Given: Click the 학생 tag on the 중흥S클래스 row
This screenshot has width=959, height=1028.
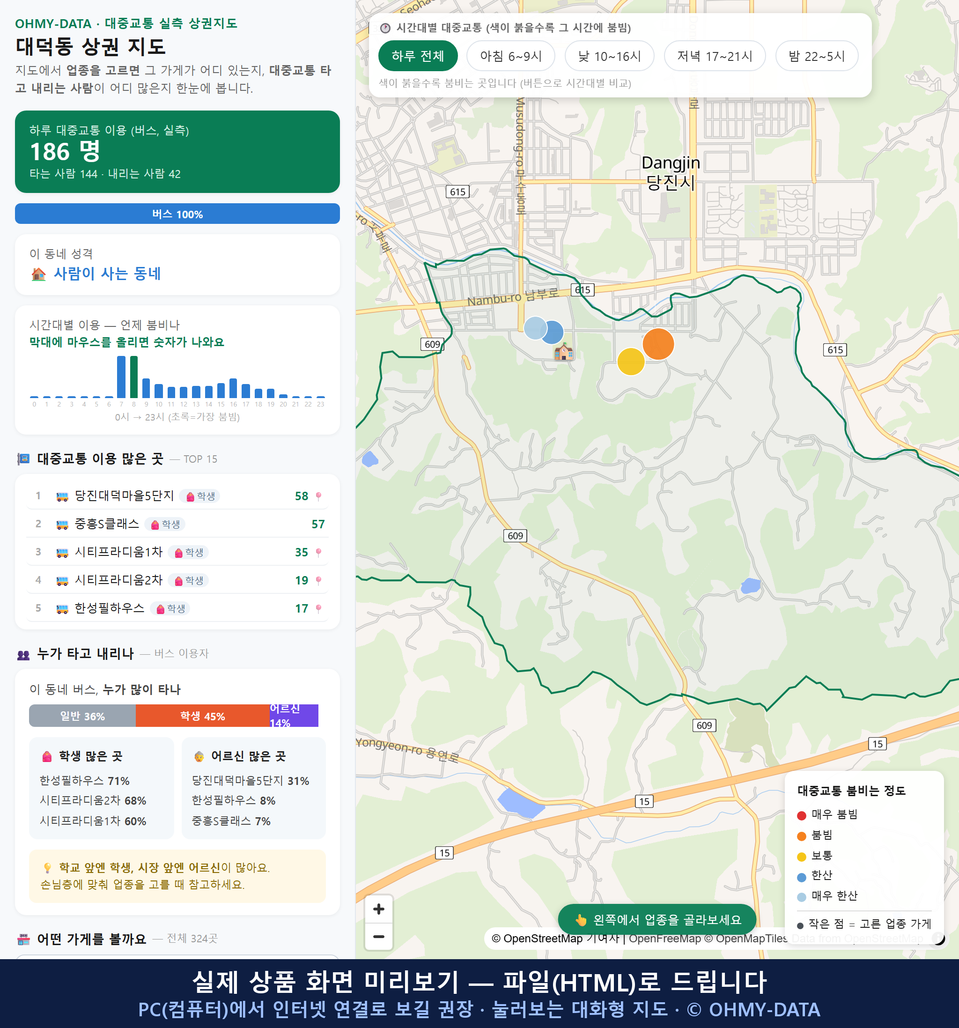Looking at the screenshot, I should [x=165, y=525].
